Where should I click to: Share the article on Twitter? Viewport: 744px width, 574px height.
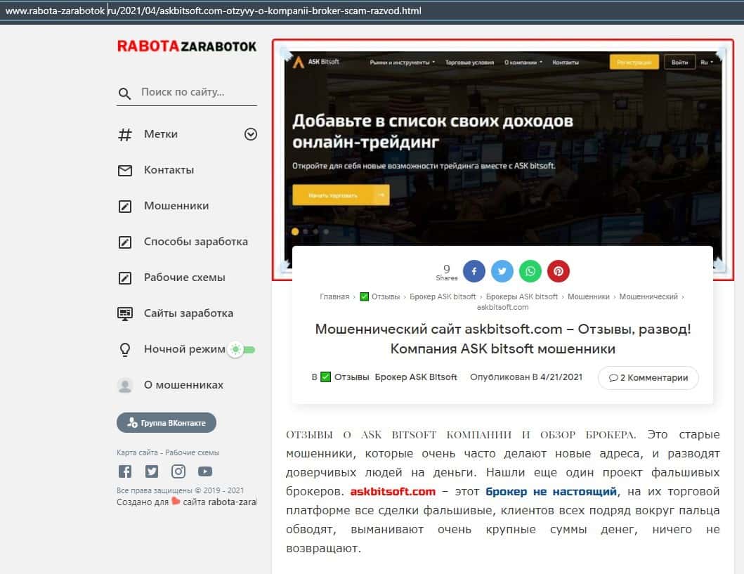click(502, 271)
